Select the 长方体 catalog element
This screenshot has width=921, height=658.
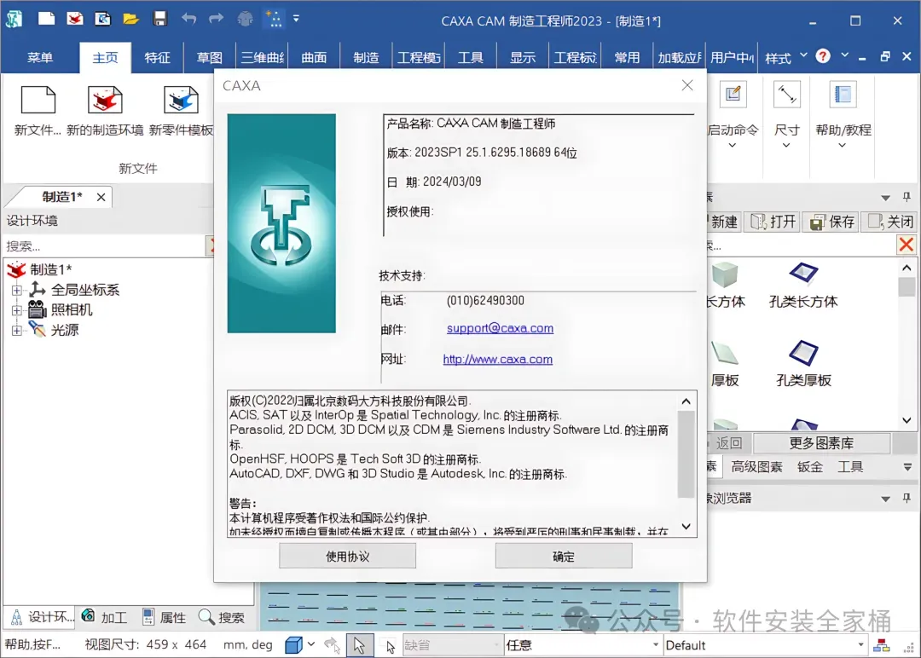[x=725, y=286]
